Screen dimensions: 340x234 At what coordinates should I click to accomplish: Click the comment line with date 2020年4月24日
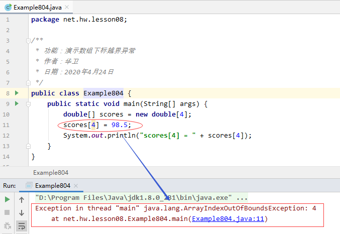click(75, 72)
